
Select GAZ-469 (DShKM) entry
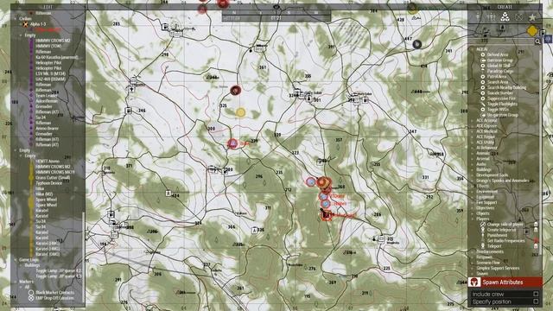[50, 79]
